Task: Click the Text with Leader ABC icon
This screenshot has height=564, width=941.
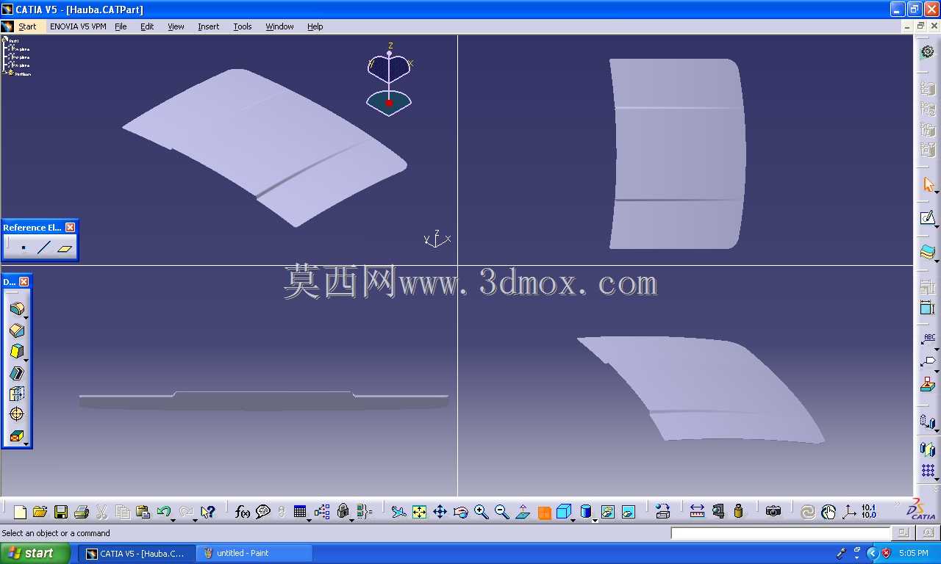Action: click(928, 340)
